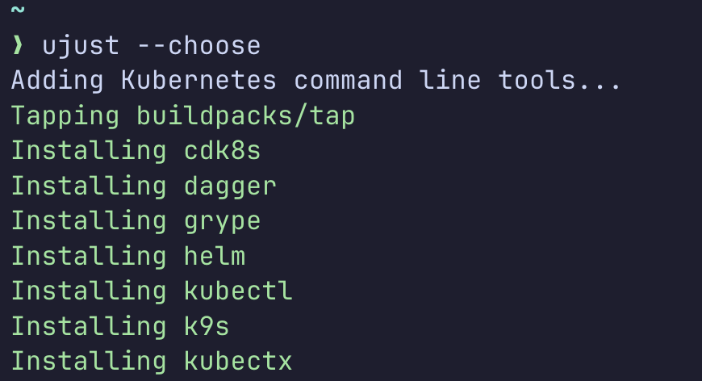Click the "kubectl" package name
Screen dimensions: 702x381
point(238,291)
